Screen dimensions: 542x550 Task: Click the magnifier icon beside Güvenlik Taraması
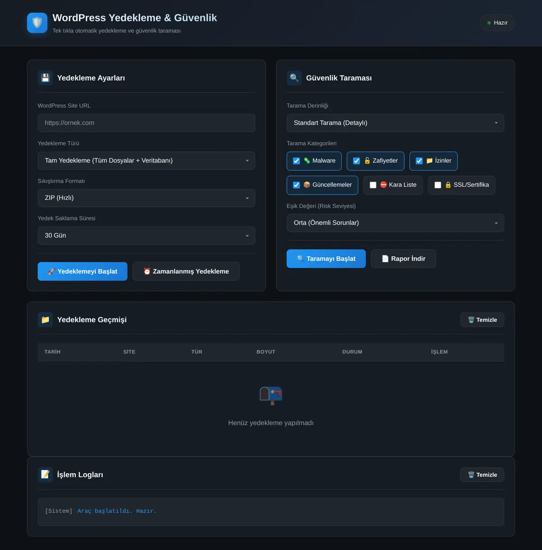click(294, 78)
